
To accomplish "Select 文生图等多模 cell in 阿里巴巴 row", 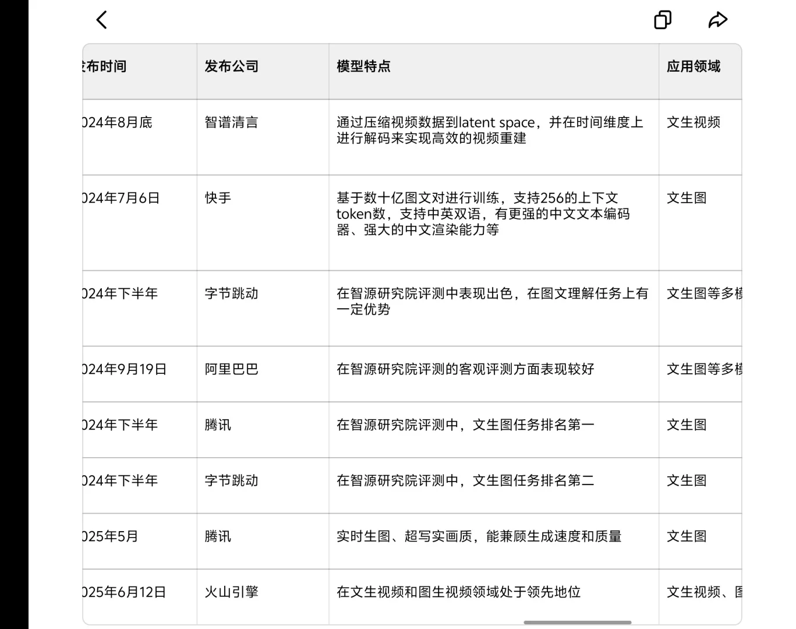I will (x=701, y=374).
